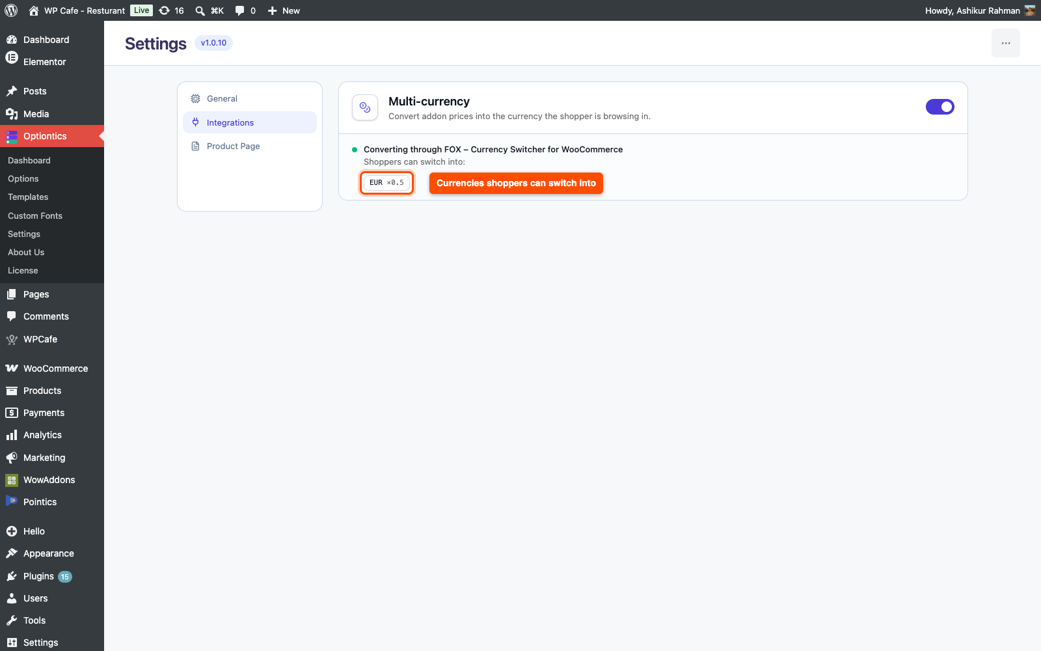Click the Payments icon
The image size is (1041, 651).
tap(12, 413)
